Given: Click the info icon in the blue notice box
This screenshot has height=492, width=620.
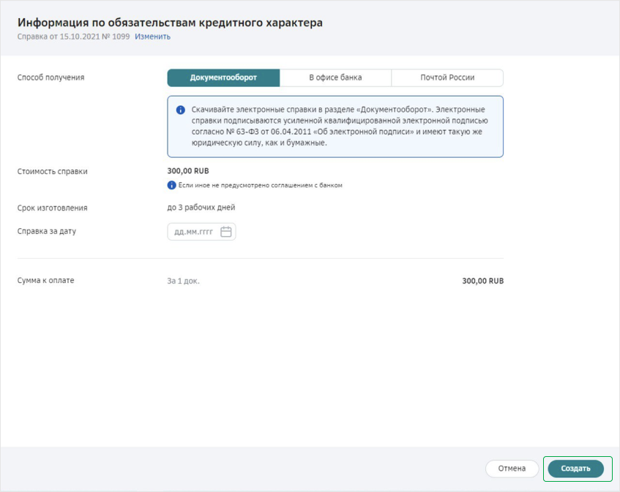Looking at the screenshot, I should click(180, 110).
